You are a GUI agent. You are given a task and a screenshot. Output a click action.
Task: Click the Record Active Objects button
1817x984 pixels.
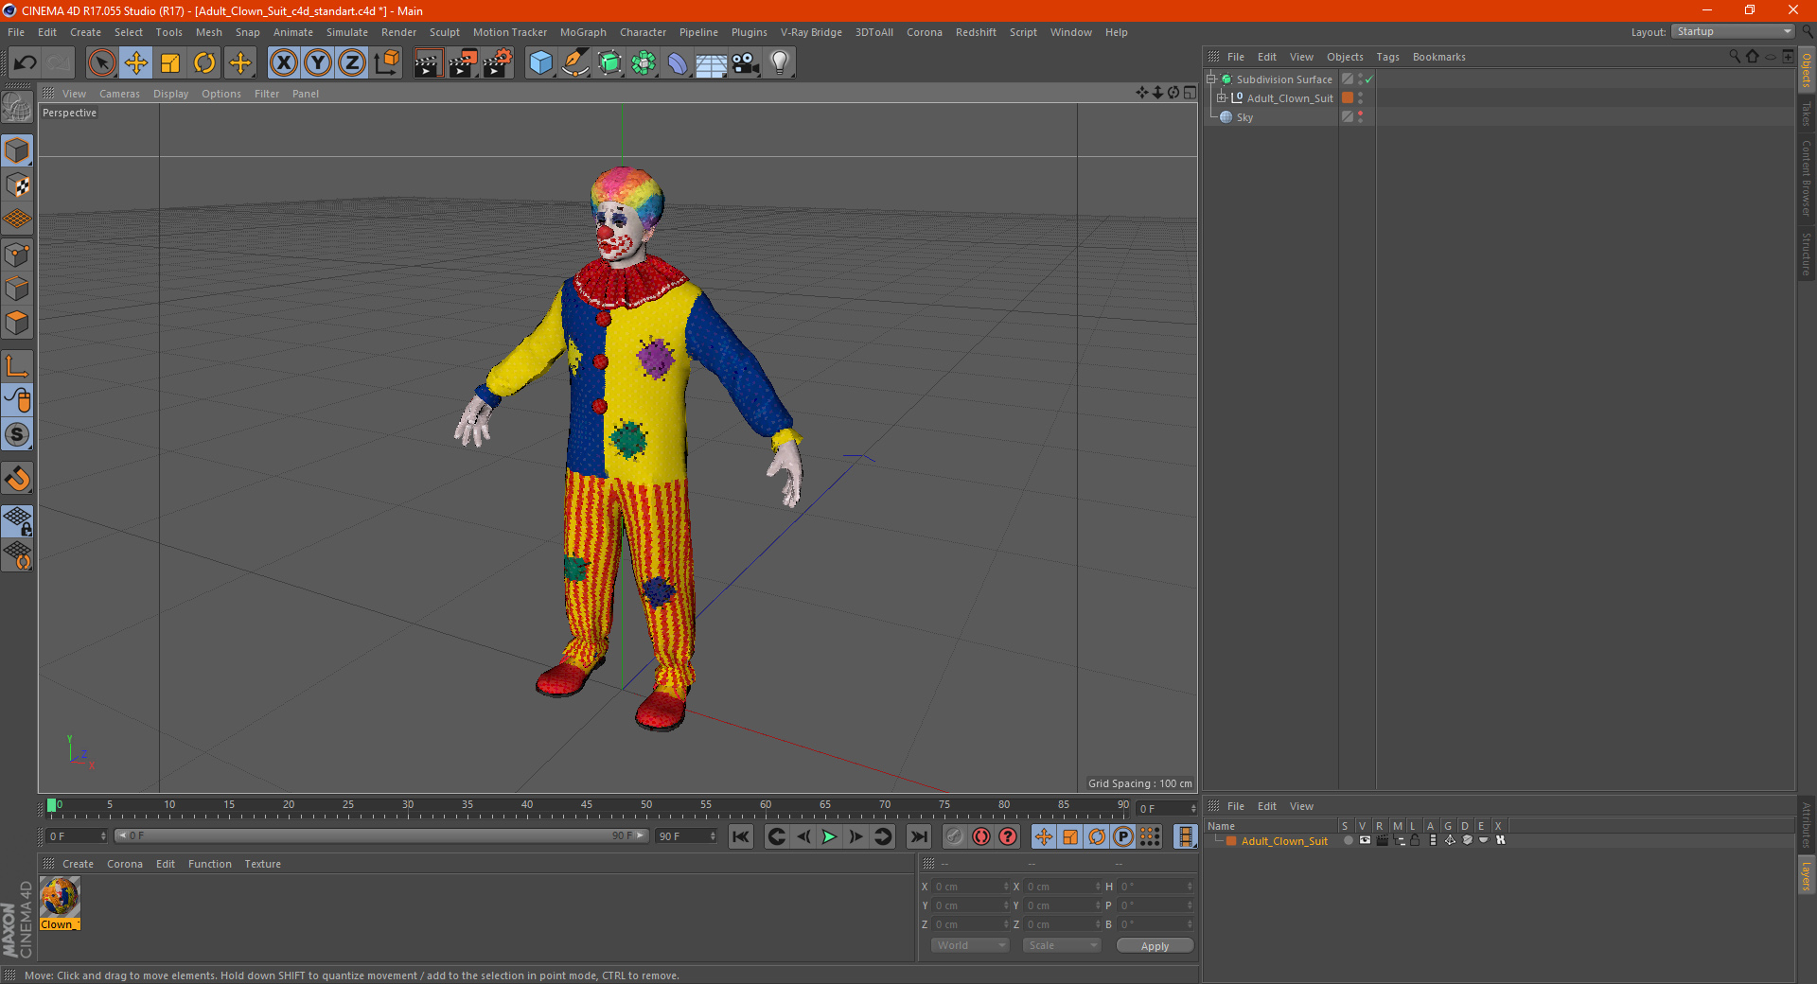[x=955, y=836]
